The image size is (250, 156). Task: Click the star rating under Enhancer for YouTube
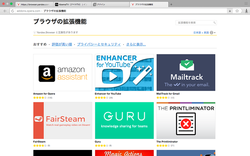pyautogui.click(x=102, y=98)
